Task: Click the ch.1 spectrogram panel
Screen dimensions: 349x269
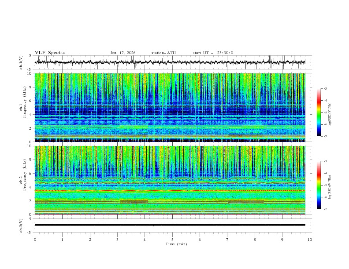Action: [x=170, y=107]
